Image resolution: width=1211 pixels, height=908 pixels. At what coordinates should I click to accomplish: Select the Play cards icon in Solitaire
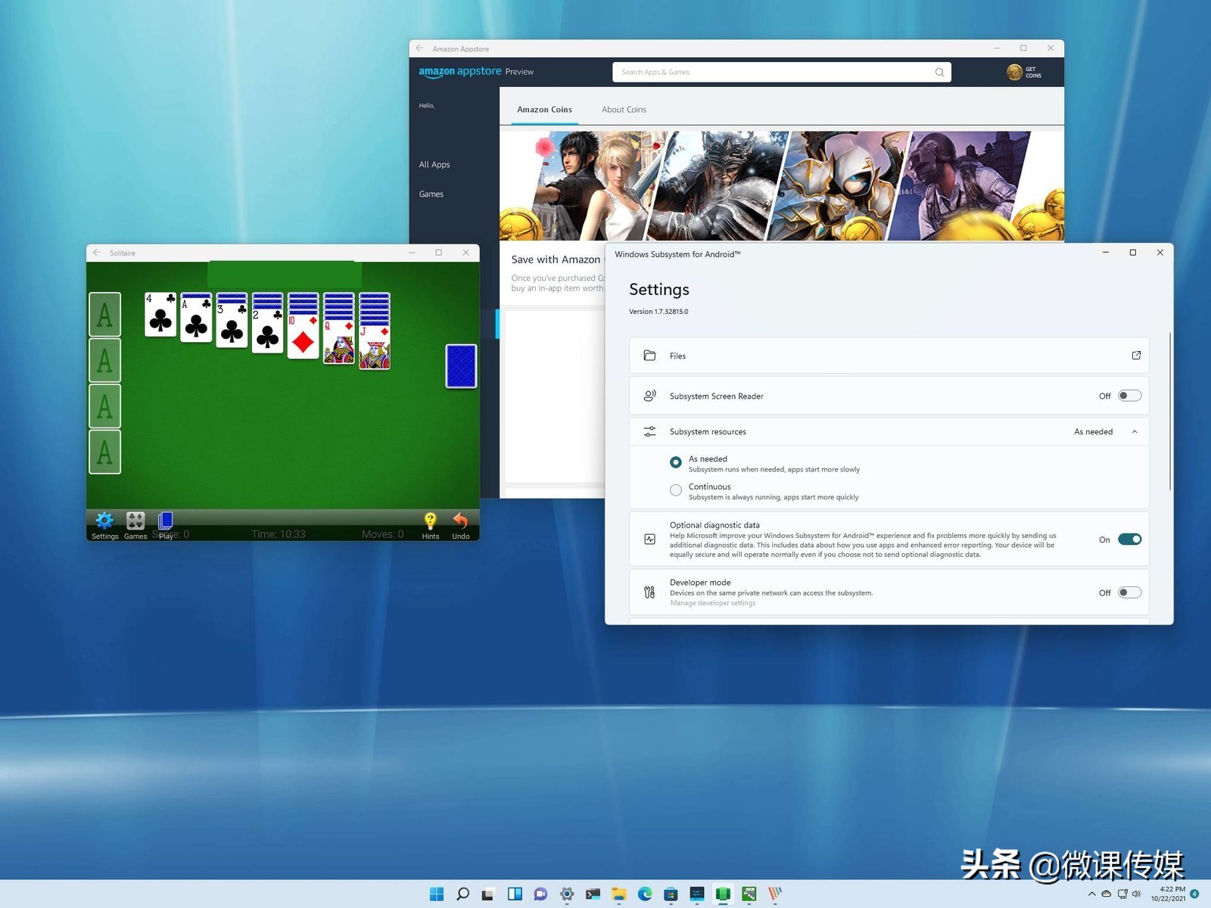pos(166,519)
